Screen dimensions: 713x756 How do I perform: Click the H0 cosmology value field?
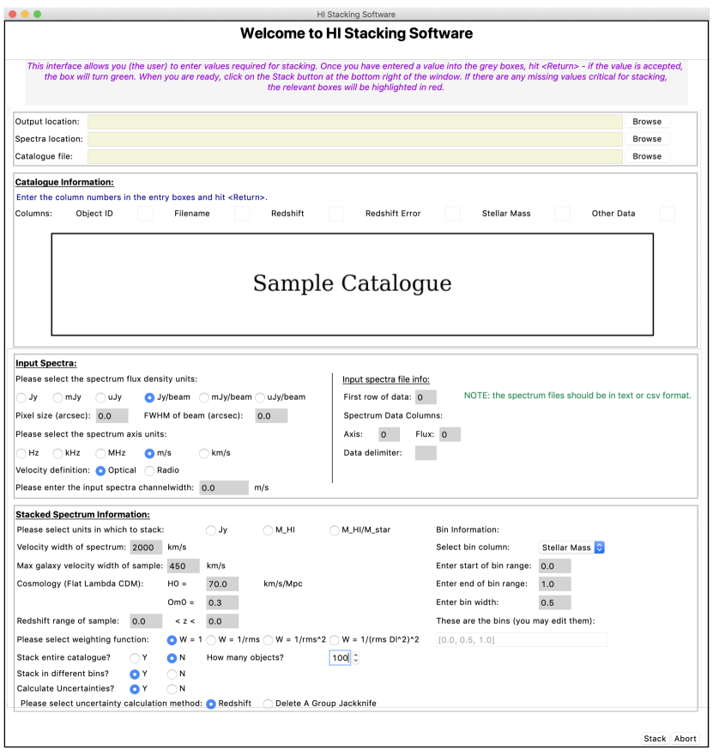[x=221, y=584]
